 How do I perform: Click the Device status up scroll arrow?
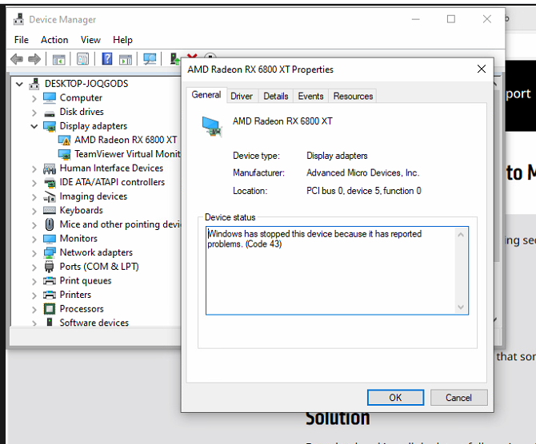pos(461,235)
